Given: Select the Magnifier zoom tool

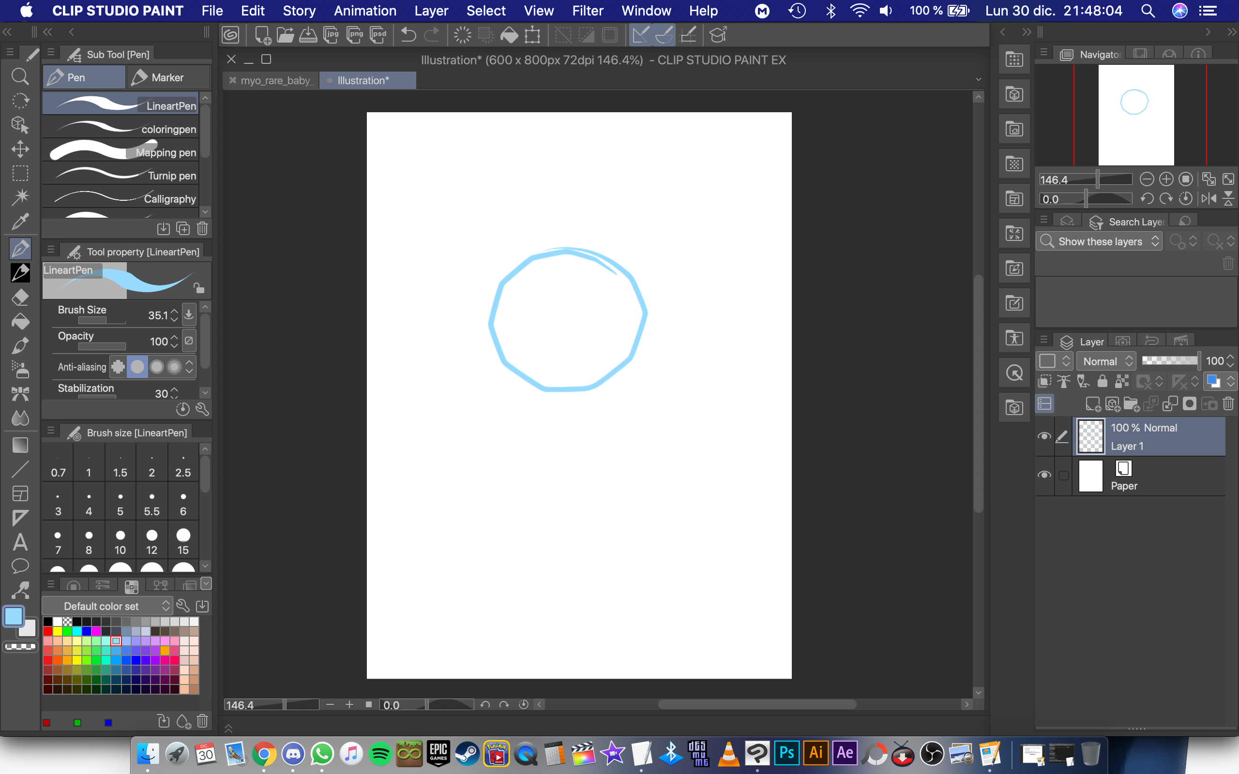Looking at the screenshot, I should pyautogui.click(x=20, y=76).
